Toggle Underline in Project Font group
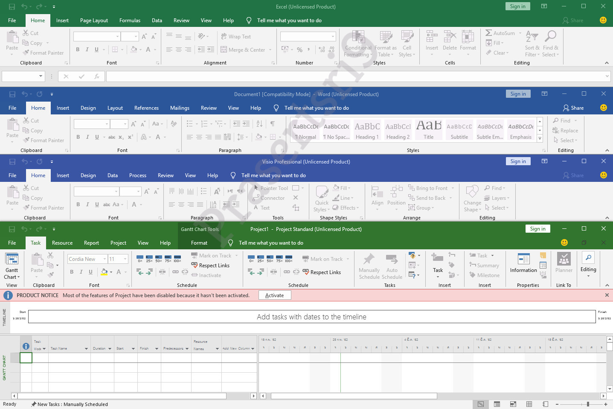 click(90, 272)
